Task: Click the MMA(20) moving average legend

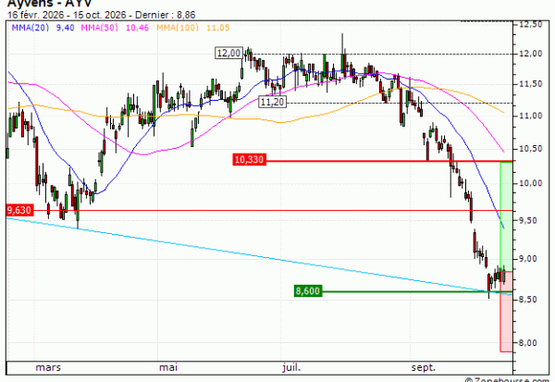Action: pyautogui.click(x=31, y=28)
